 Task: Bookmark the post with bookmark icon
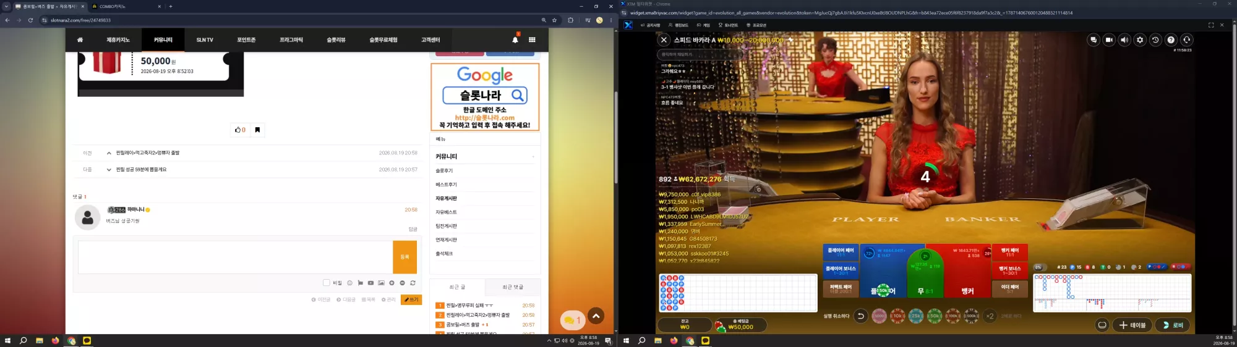pos(257,130)
